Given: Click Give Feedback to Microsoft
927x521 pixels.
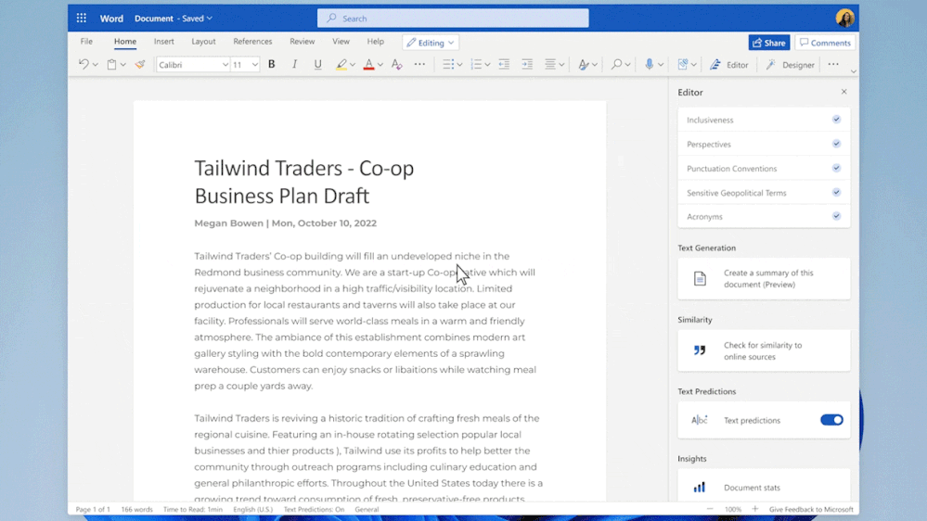Looking at the screenshot, I should pyautogui.click(x=810, y=509).
